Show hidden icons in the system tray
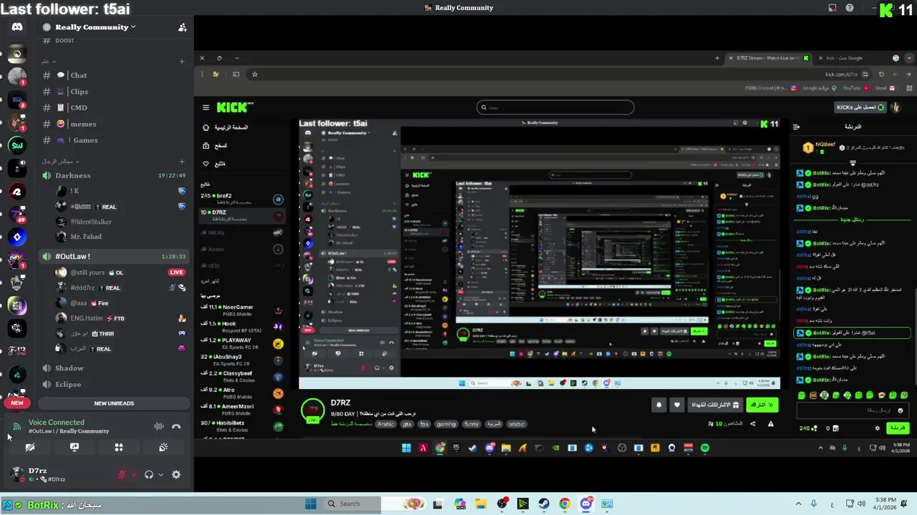The width and height of the screenshot is (917, 515). pyautogui.click(x=798, y=504)
